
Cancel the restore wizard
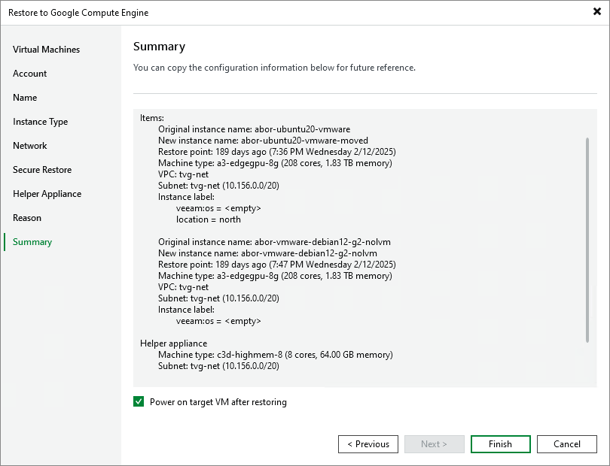(x=567, y=444)
